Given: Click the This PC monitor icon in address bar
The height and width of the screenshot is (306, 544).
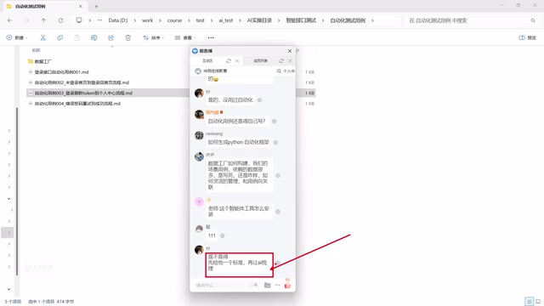Looking at the screenshot, I should click(79, 20).
